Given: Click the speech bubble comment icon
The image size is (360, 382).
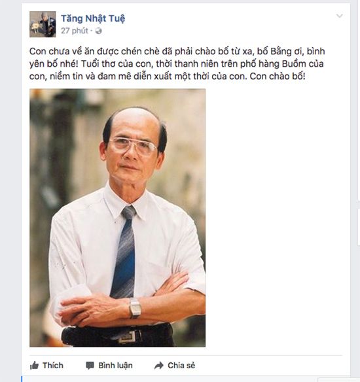Looking at the screenshot, I should coord(90,366).
